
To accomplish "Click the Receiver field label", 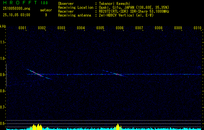I will tap(66, 11).
